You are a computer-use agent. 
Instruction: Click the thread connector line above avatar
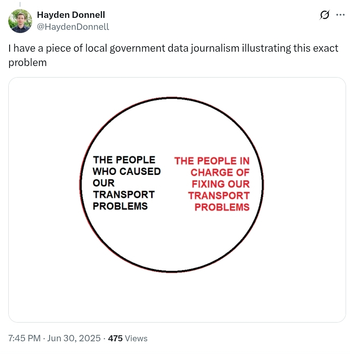click(20, 4)
